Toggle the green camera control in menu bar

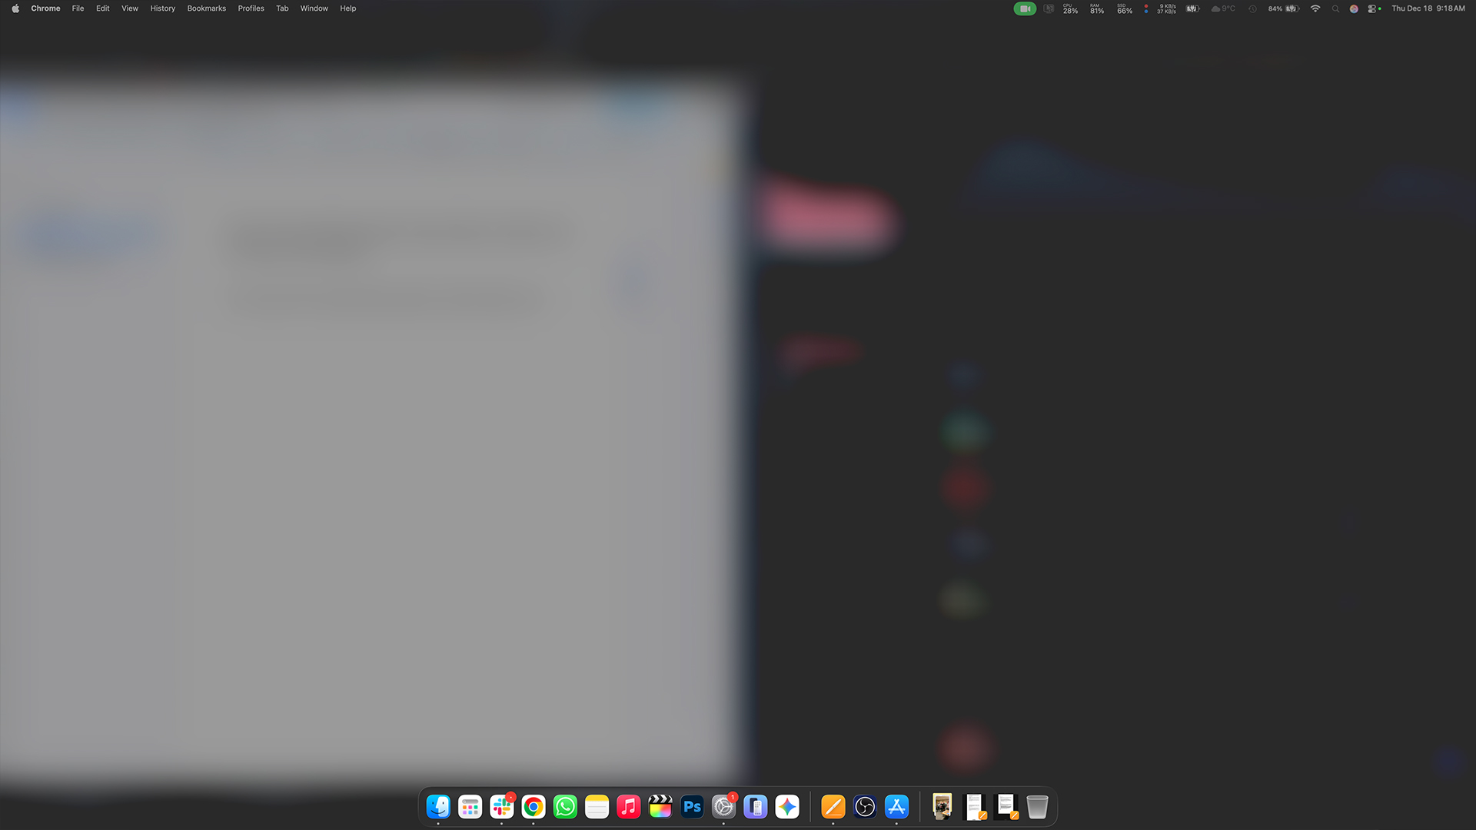point(1025,8)
